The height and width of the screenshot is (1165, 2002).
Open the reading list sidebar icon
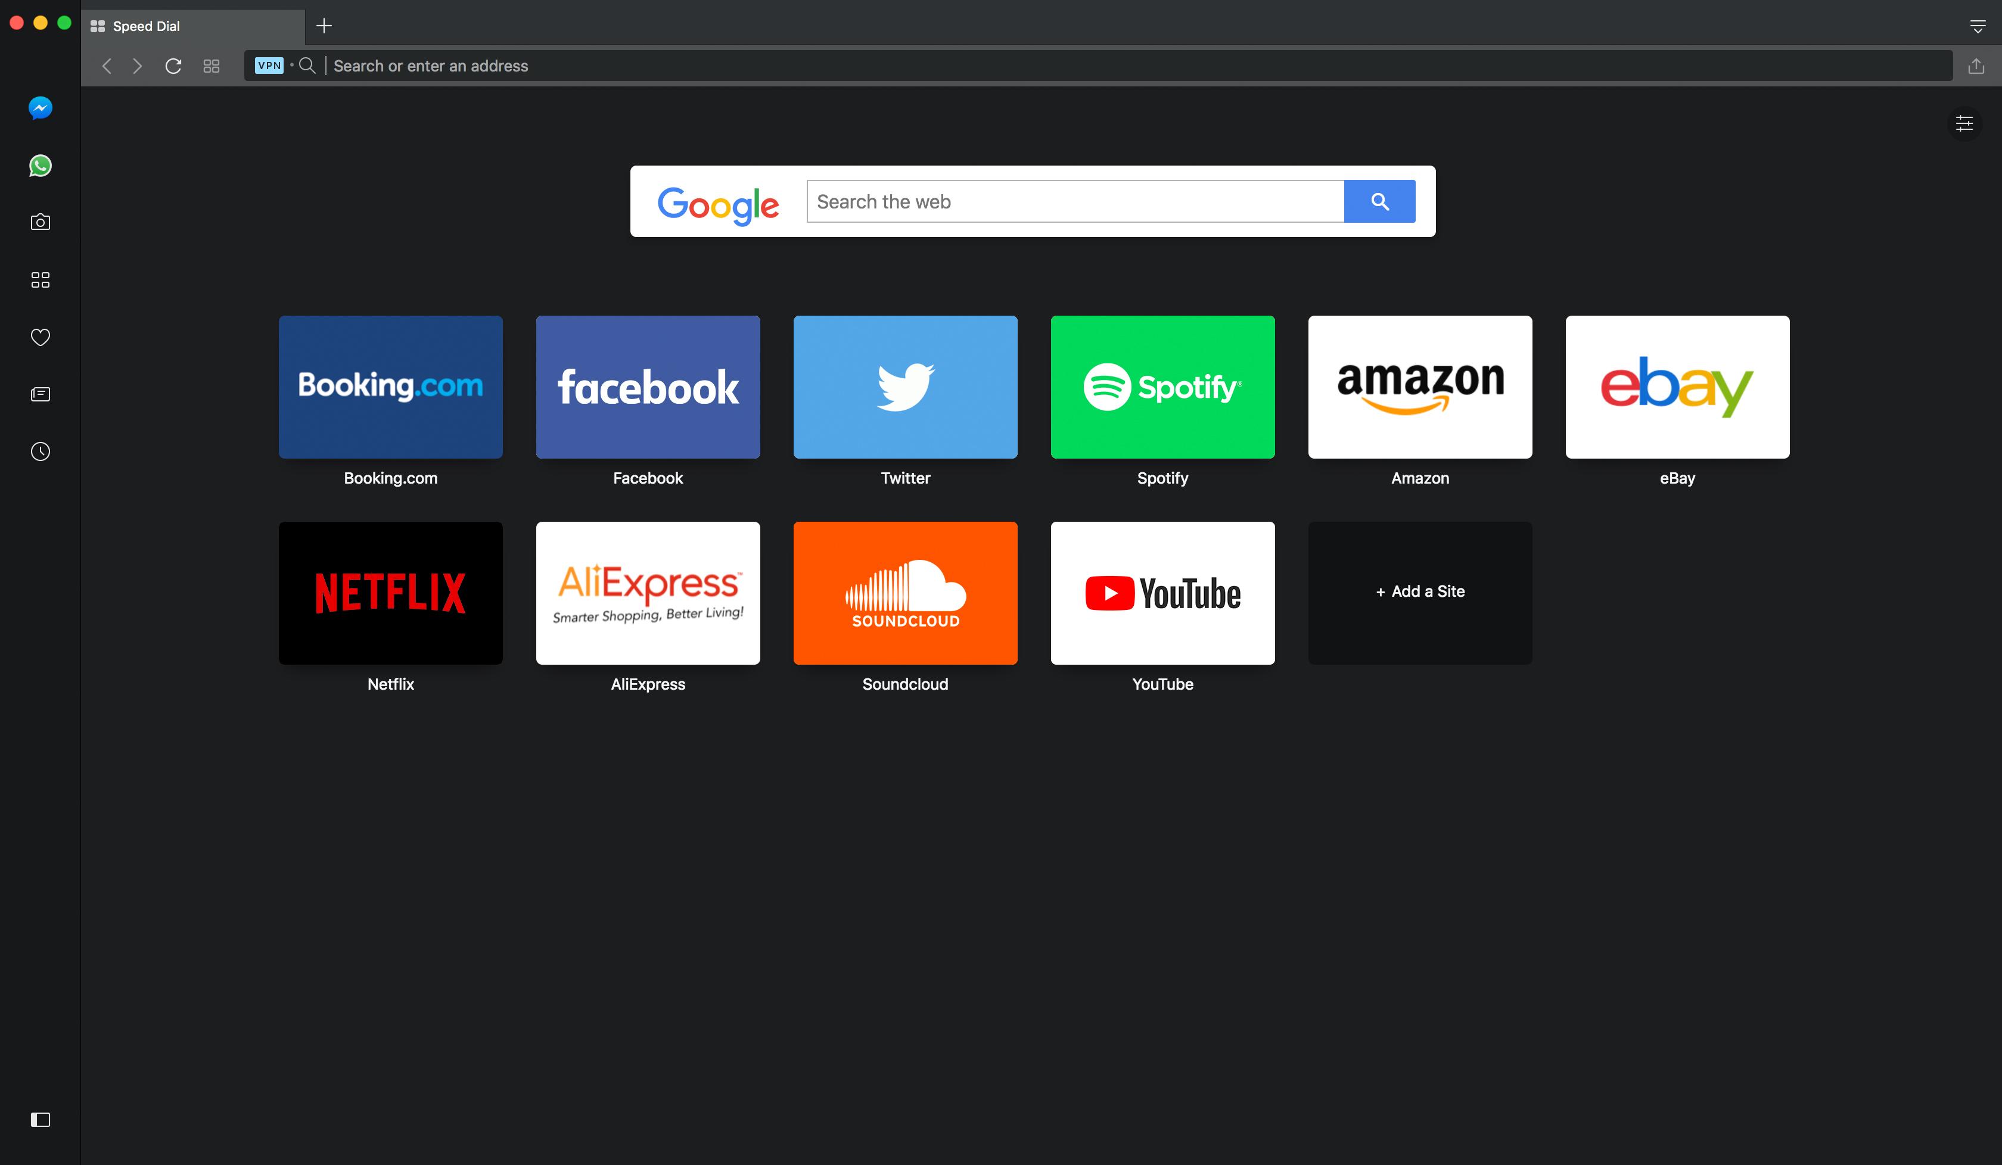click(41, 394)
